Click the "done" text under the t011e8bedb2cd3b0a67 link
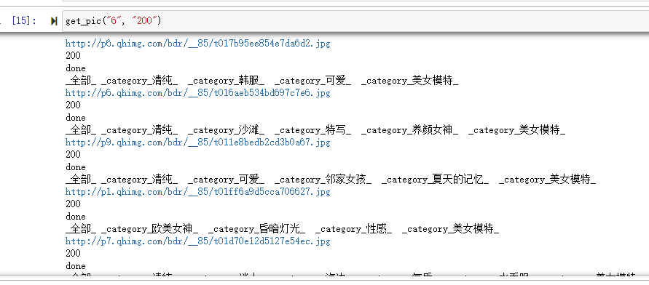 point(75,167)
